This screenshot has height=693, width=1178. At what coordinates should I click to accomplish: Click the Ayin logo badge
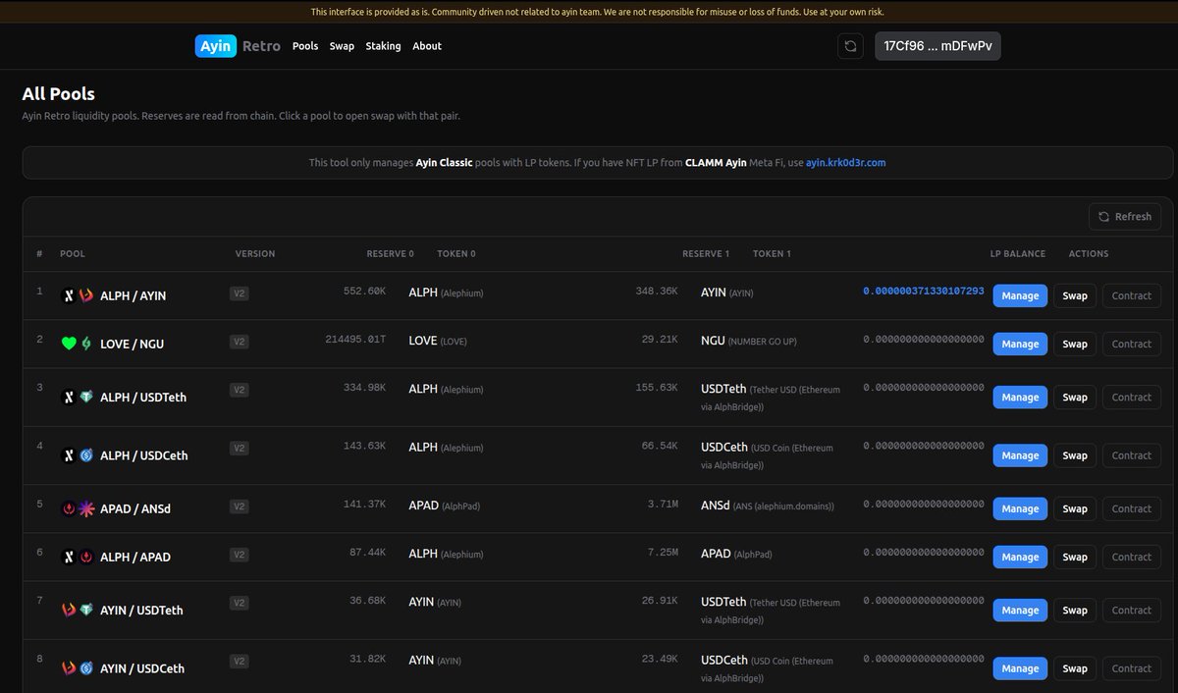[x=216, y=46]
